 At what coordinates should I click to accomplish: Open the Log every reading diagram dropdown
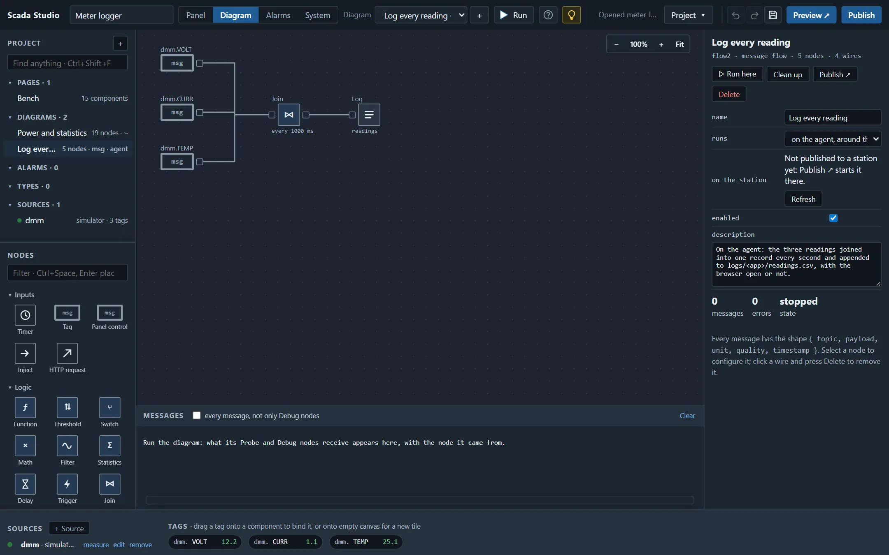tap(421, 15)
